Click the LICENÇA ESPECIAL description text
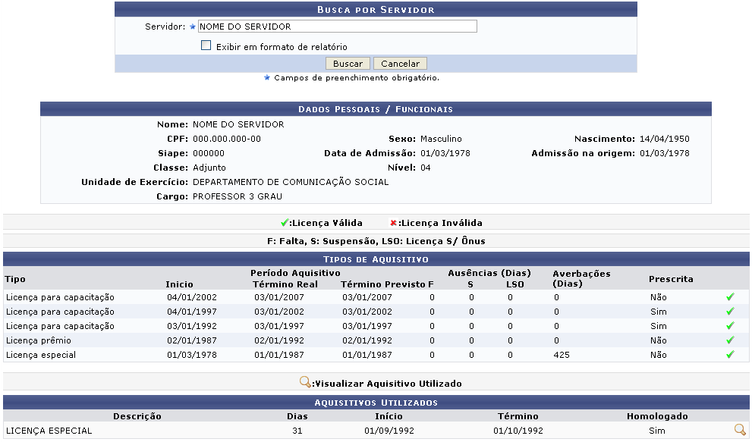 click(49, 431)
